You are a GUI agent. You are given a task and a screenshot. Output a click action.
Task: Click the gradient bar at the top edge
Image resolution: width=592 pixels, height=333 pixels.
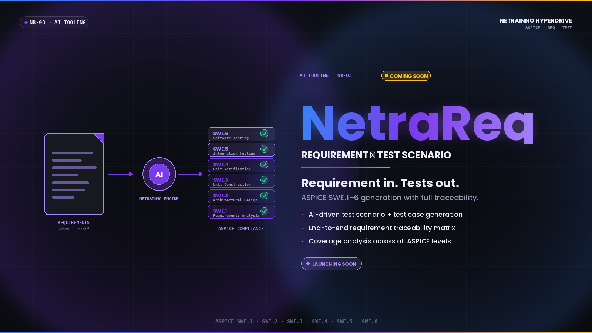point(296,1)
